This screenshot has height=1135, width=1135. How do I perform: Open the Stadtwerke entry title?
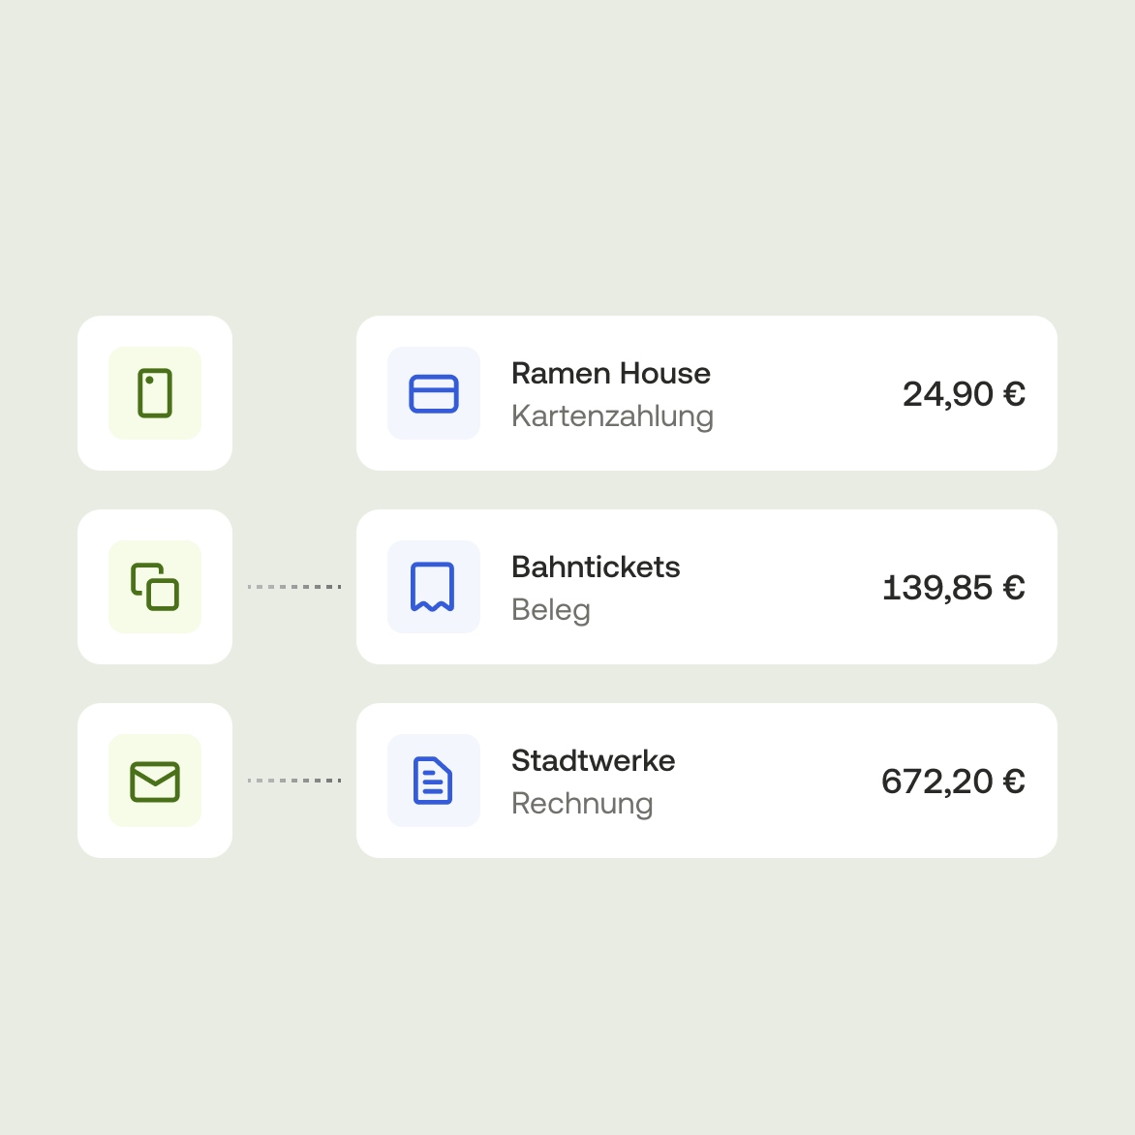(x=593, y=760)
